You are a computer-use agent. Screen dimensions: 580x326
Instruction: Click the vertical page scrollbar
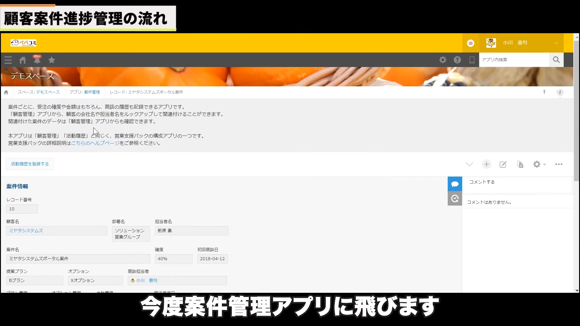577,121
